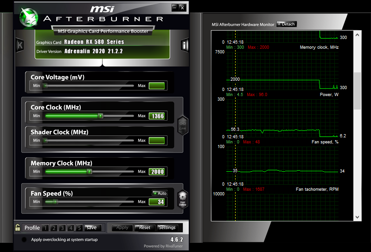
Task: Click the Fan Speed slider handle
Action: 55,201
